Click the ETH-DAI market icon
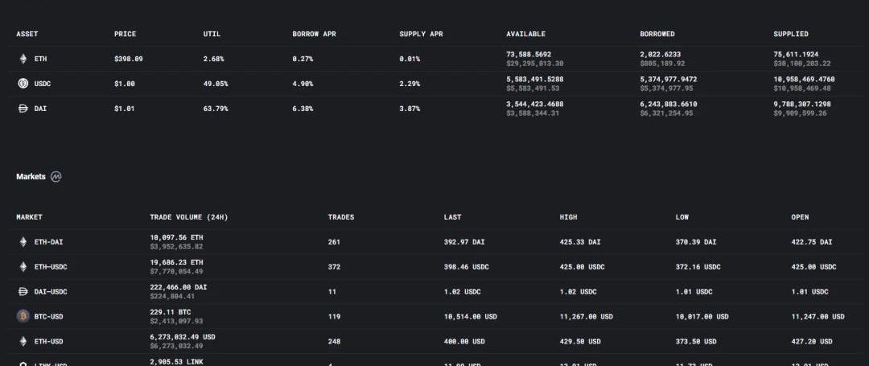 coord(23,241)
